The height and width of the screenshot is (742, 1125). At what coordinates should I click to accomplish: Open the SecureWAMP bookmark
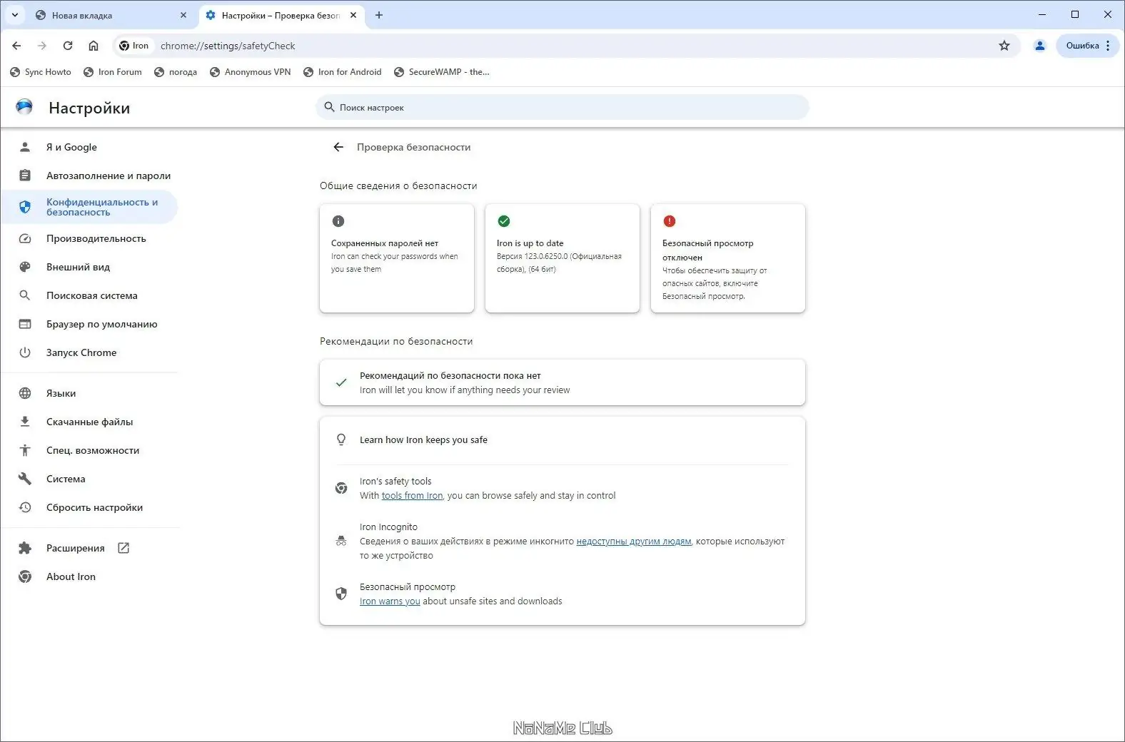441,72
